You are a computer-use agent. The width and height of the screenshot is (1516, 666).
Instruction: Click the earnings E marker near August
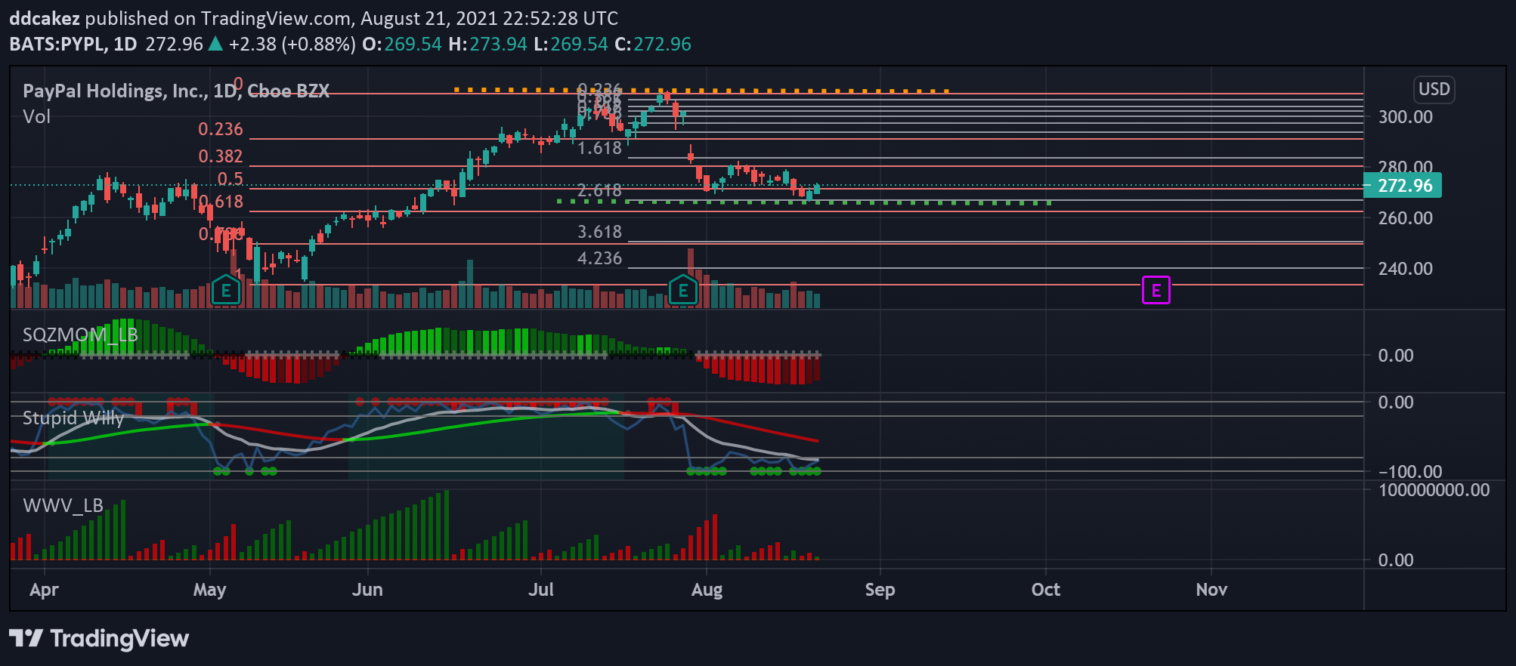(683, 291)
